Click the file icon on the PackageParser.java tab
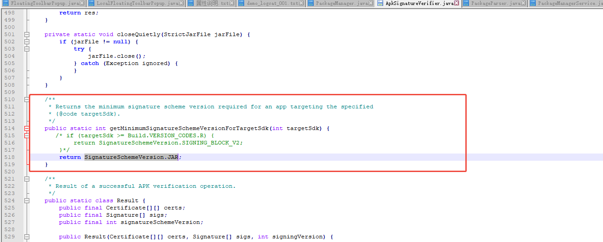 click(467, 4)
